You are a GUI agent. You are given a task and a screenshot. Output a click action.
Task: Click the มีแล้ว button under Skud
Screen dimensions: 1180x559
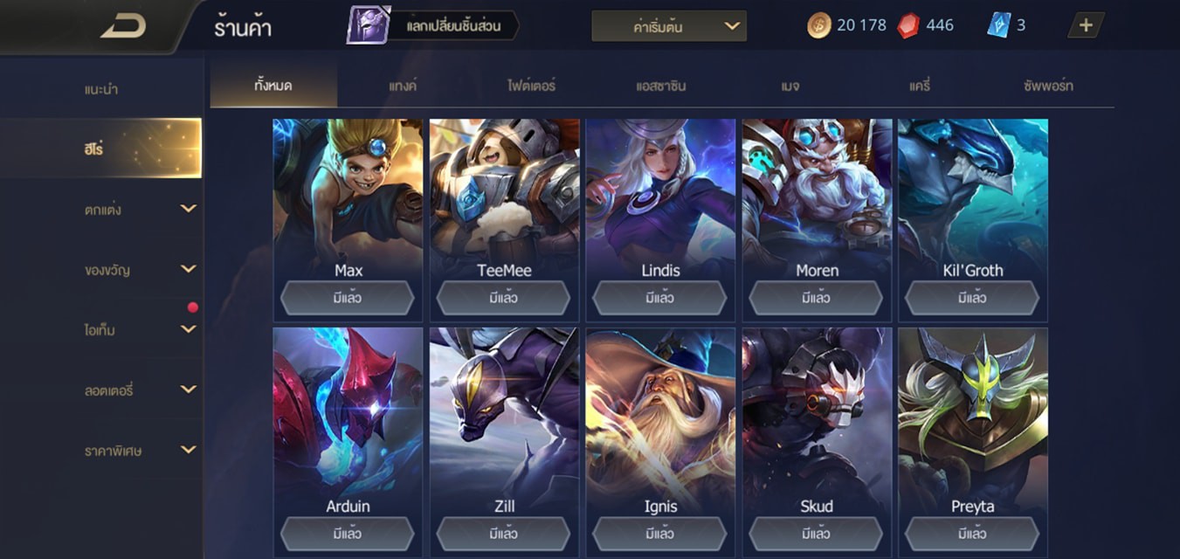pyautogui.click(x=816, y=534)
